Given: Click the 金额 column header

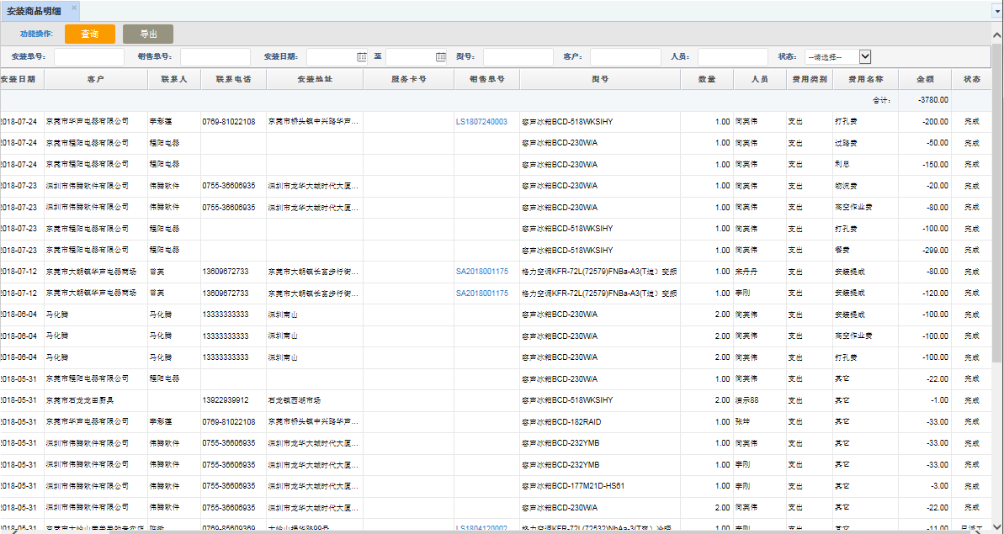Looking at the screenshot, I should click(925, 79).
